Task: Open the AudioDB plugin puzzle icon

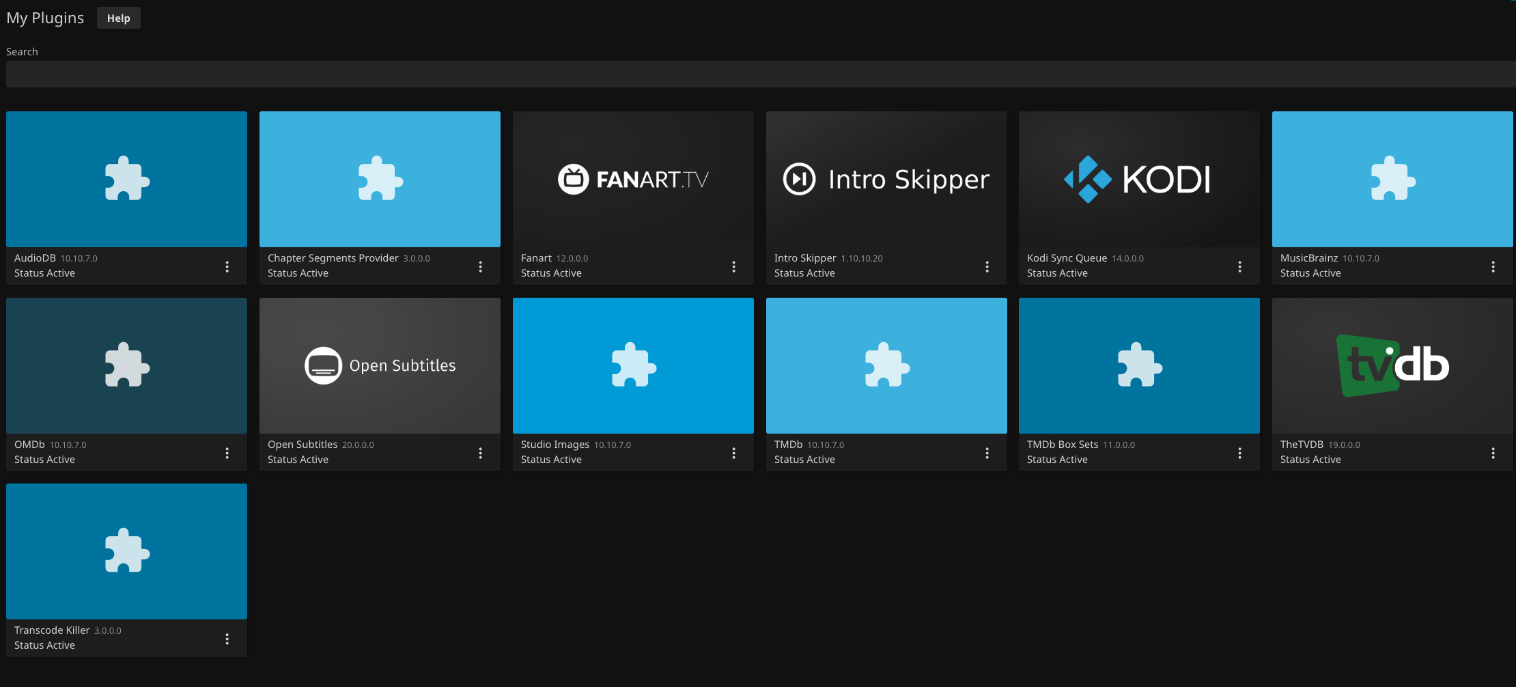Action: 127,179
